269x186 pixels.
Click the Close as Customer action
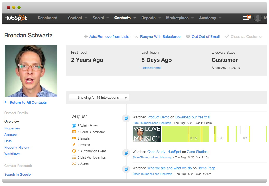[247, 37]
